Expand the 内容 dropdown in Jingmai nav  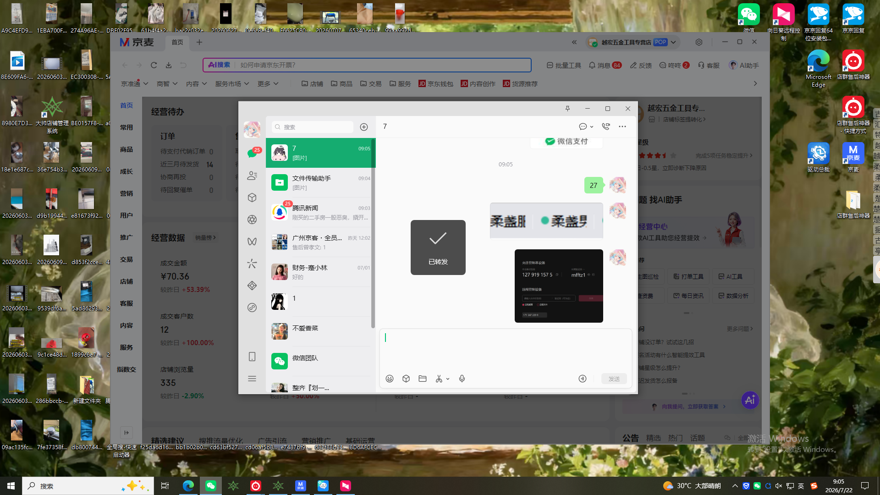point(197,84)
